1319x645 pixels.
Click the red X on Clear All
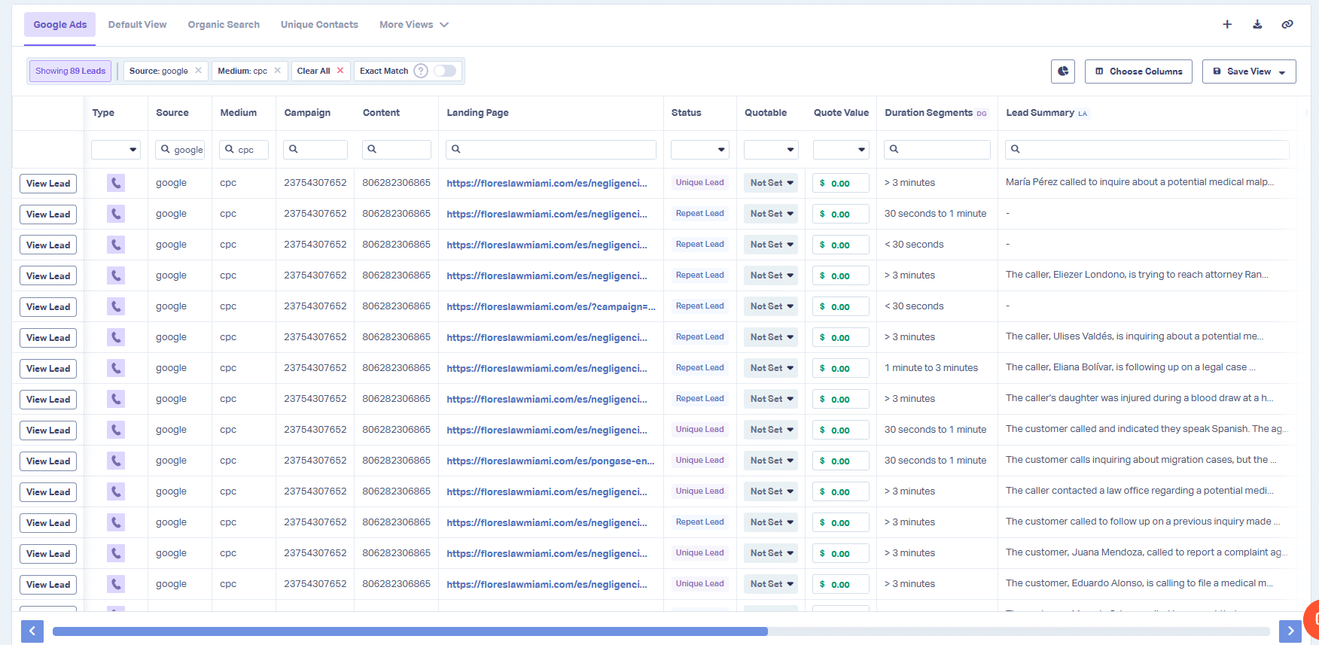[340, 71]
